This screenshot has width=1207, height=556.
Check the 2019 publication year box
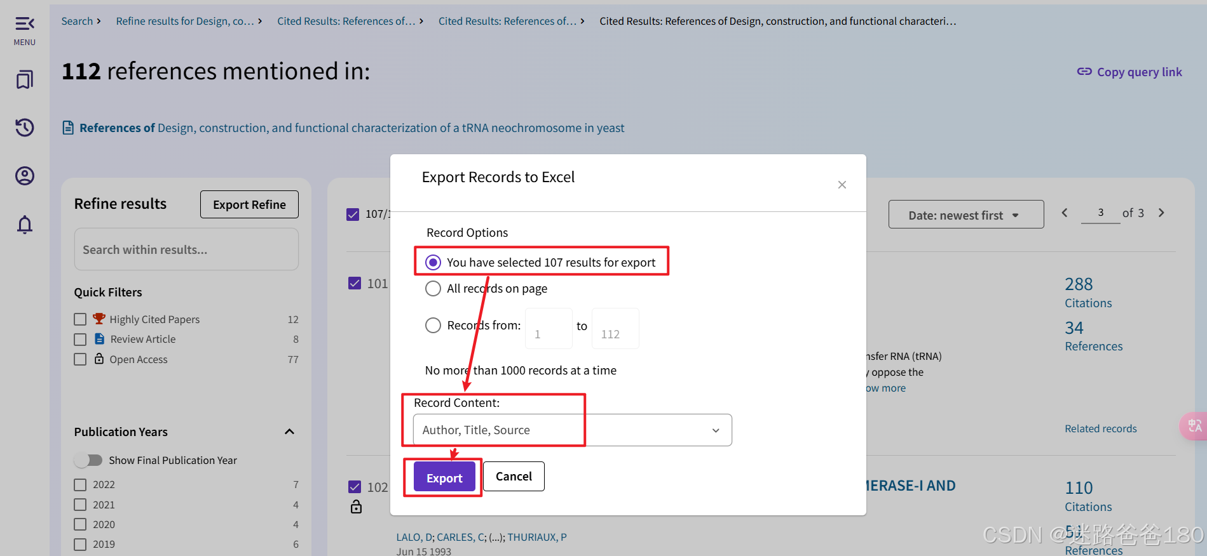80,545
